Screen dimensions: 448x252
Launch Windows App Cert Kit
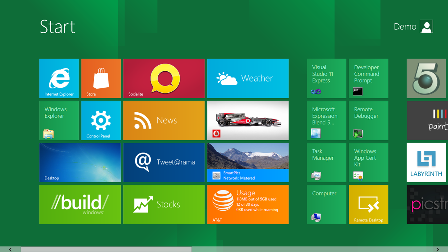pyautogui.click(x=368, y=162)
